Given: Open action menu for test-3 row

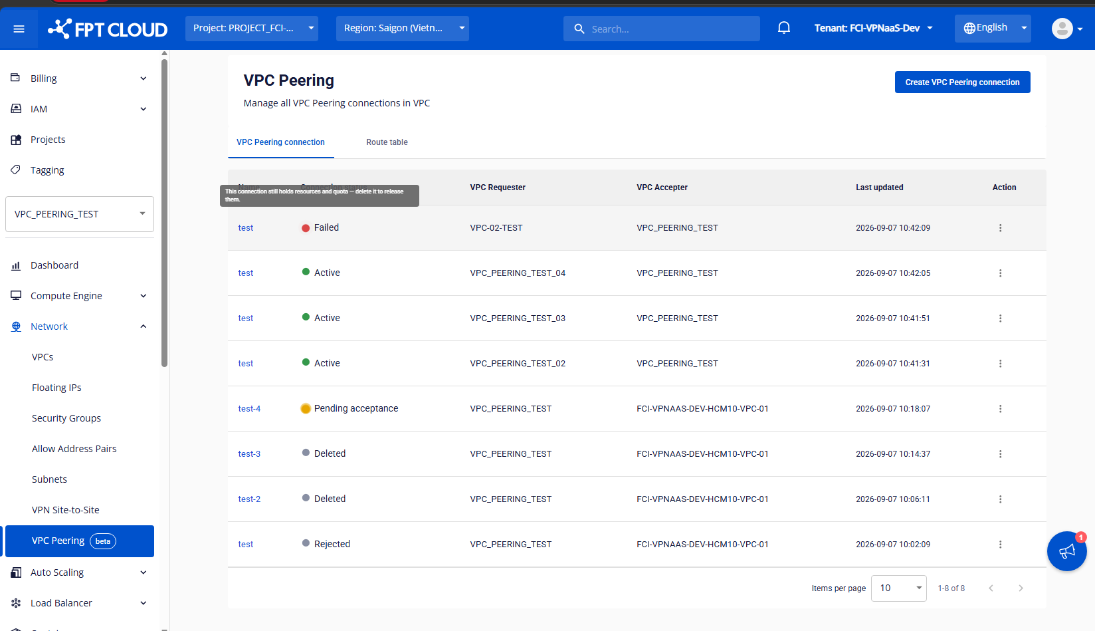Looking at the screenshot, I should click(1000, 454).
